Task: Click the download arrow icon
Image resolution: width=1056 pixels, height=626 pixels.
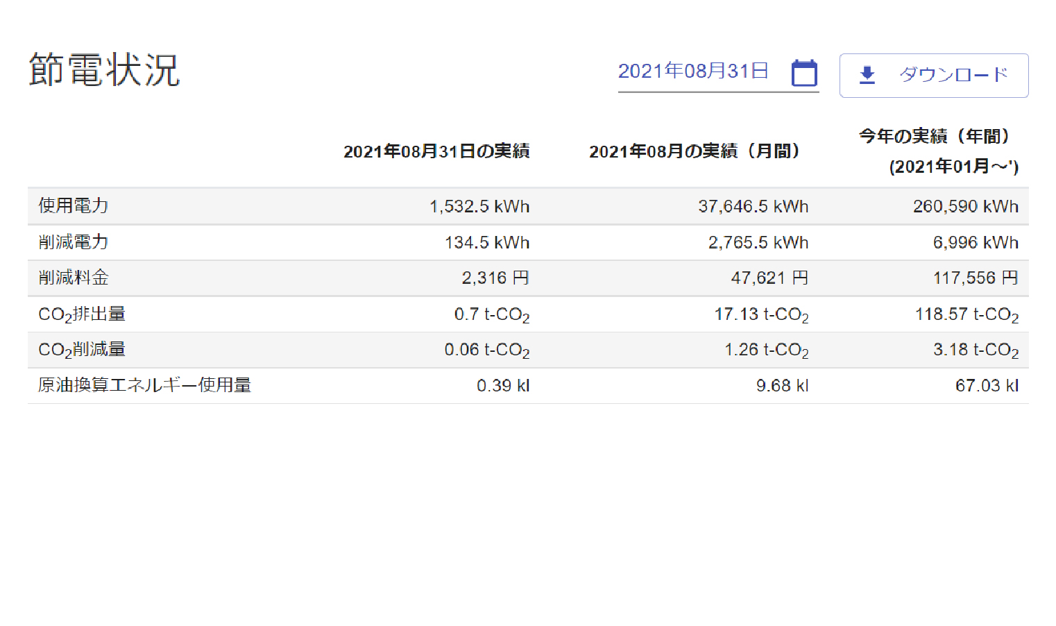Action: pos(866,75)
